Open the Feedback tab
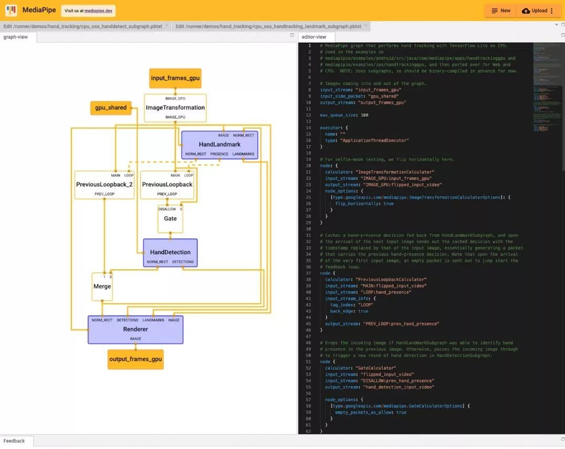This screenshot has height=449, width=565. click(14, 441)
